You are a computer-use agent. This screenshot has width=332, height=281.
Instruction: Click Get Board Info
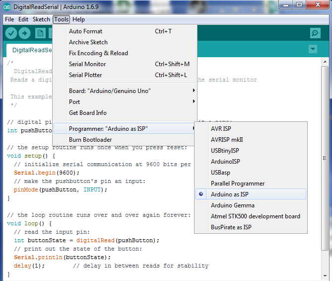point(125,113)
